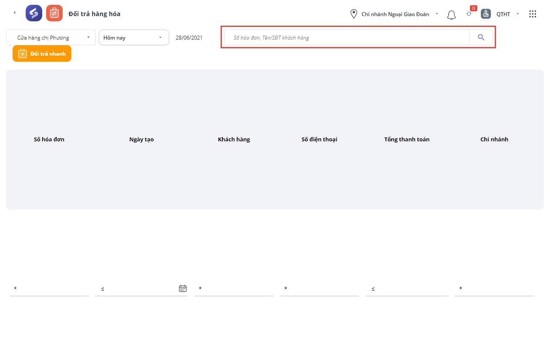Viewport: 550px width, 351px height.
Task: Change the * operator in Khách hàng filter
Action: click(200, 289)
